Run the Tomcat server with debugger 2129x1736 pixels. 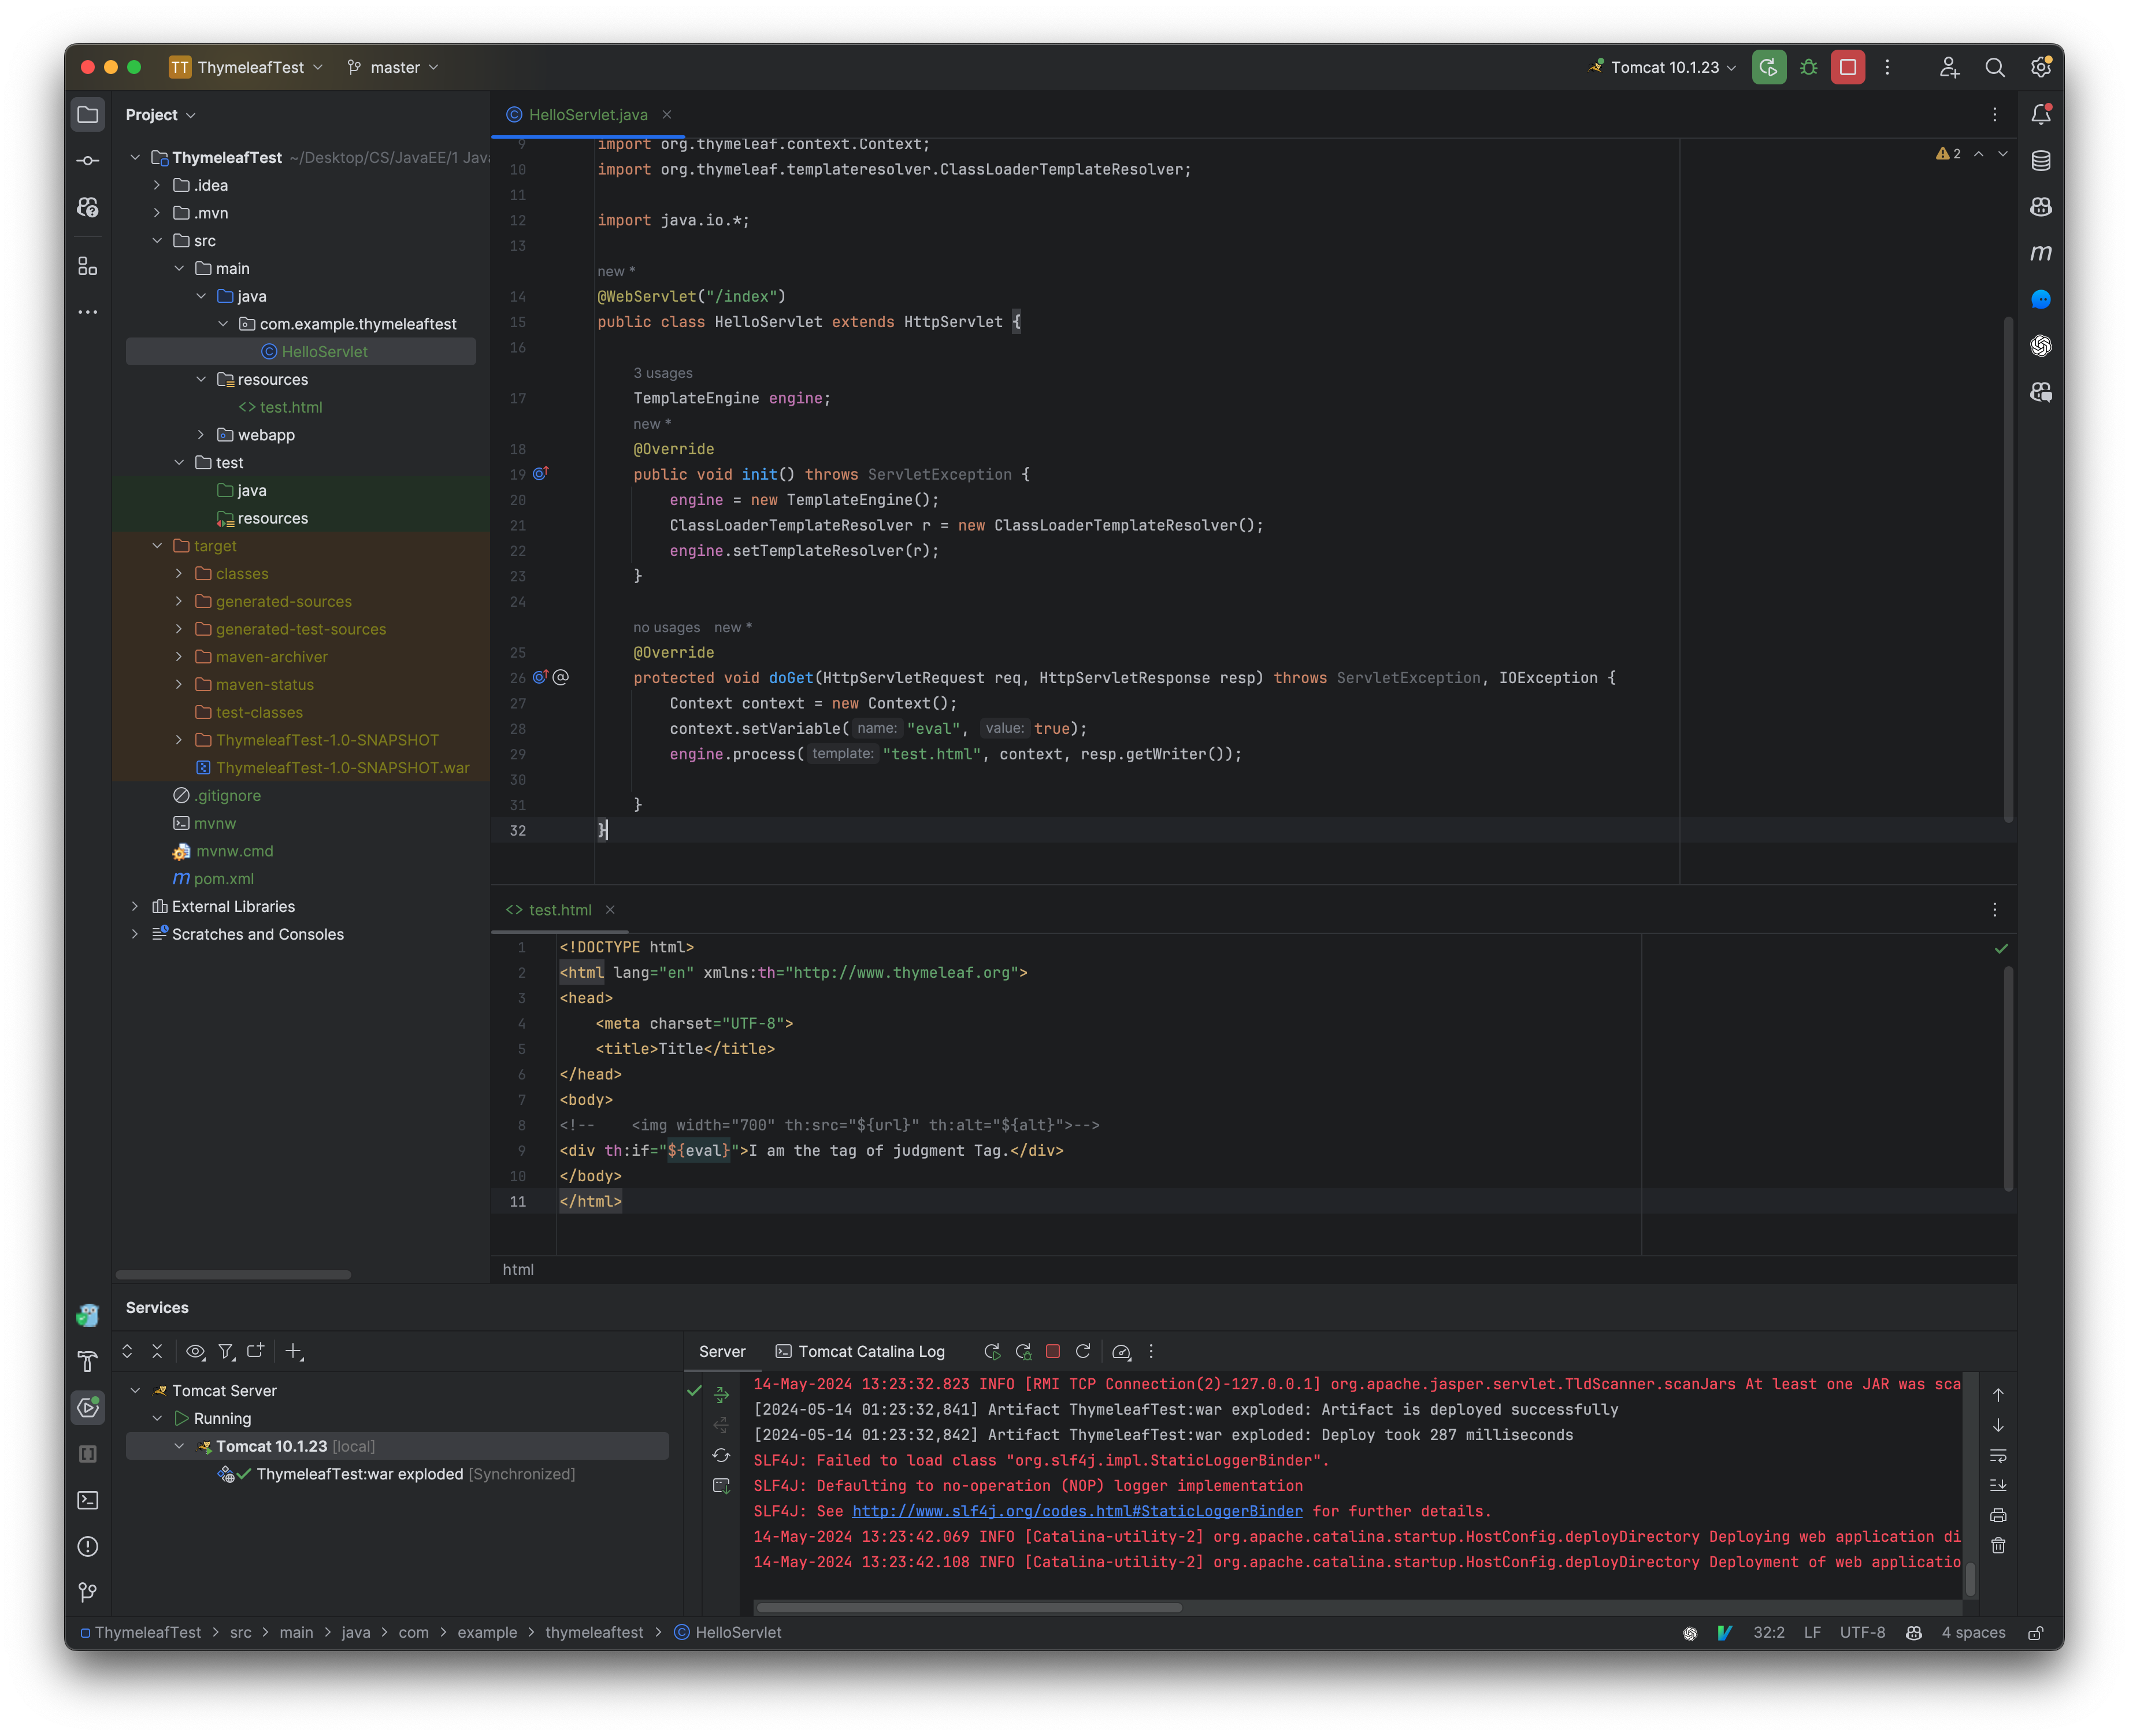point(1808,67)
